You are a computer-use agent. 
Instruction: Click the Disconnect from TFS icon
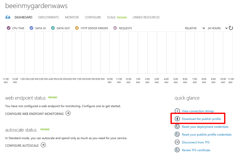(177, 142)
